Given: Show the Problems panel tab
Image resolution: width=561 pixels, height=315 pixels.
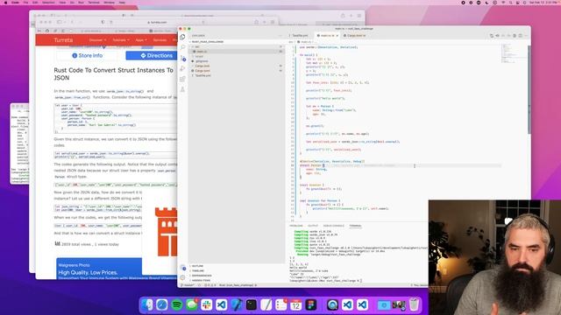Looking at the screenshot, I should 296,226.
